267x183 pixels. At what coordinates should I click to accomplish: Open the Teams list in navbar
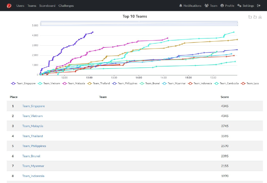(32, 6)
